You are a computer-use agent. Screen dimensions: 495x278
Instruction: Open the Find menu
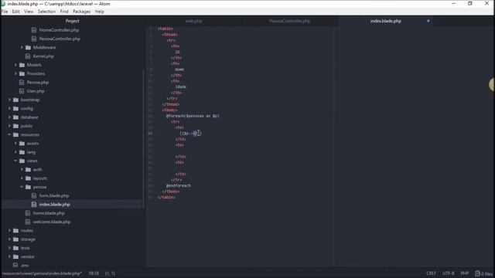click(64, 12)
